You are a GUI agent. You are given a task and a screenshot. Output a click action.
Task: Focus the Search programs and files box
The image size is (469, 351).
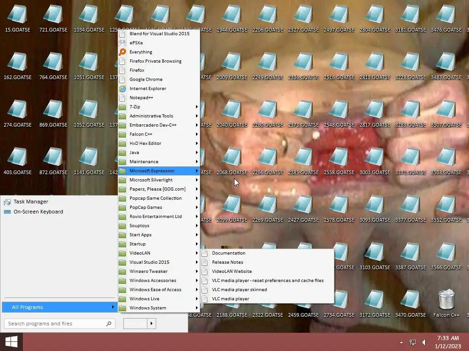point(60,324)
